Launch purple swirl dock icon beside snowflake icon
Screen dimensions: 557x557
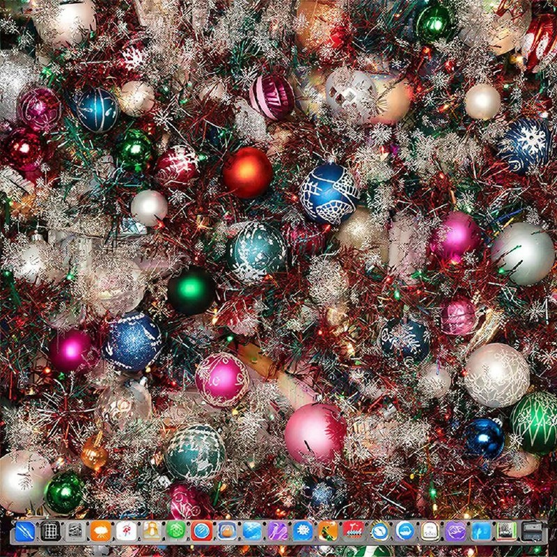(277, 531)
